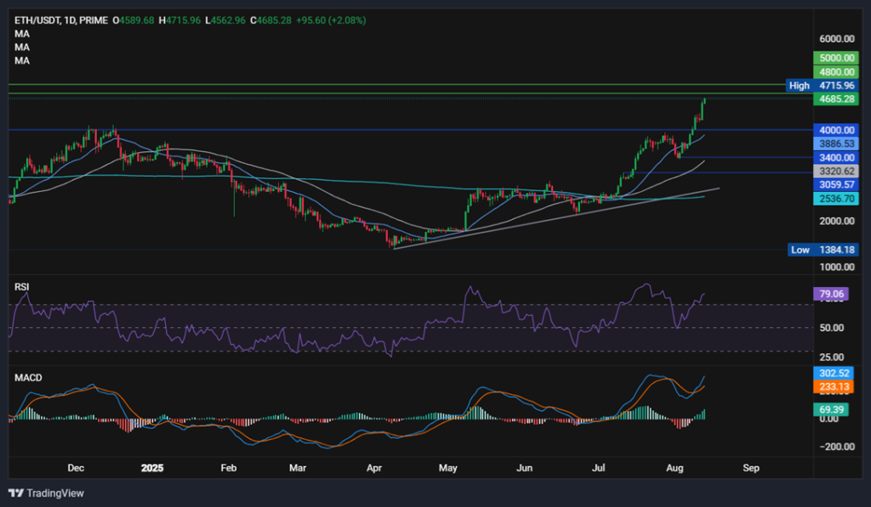Click the MACD signal value label 233.13
This screenshot has width=871, height=507.
tap(834, 387)
